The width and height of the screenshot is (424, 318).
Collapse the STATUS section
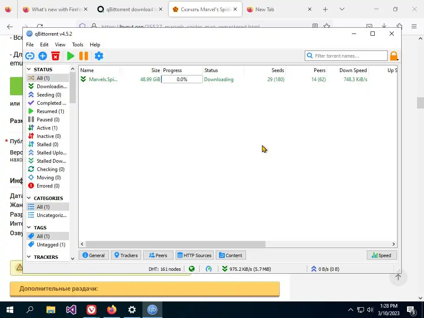coord(29,70)
